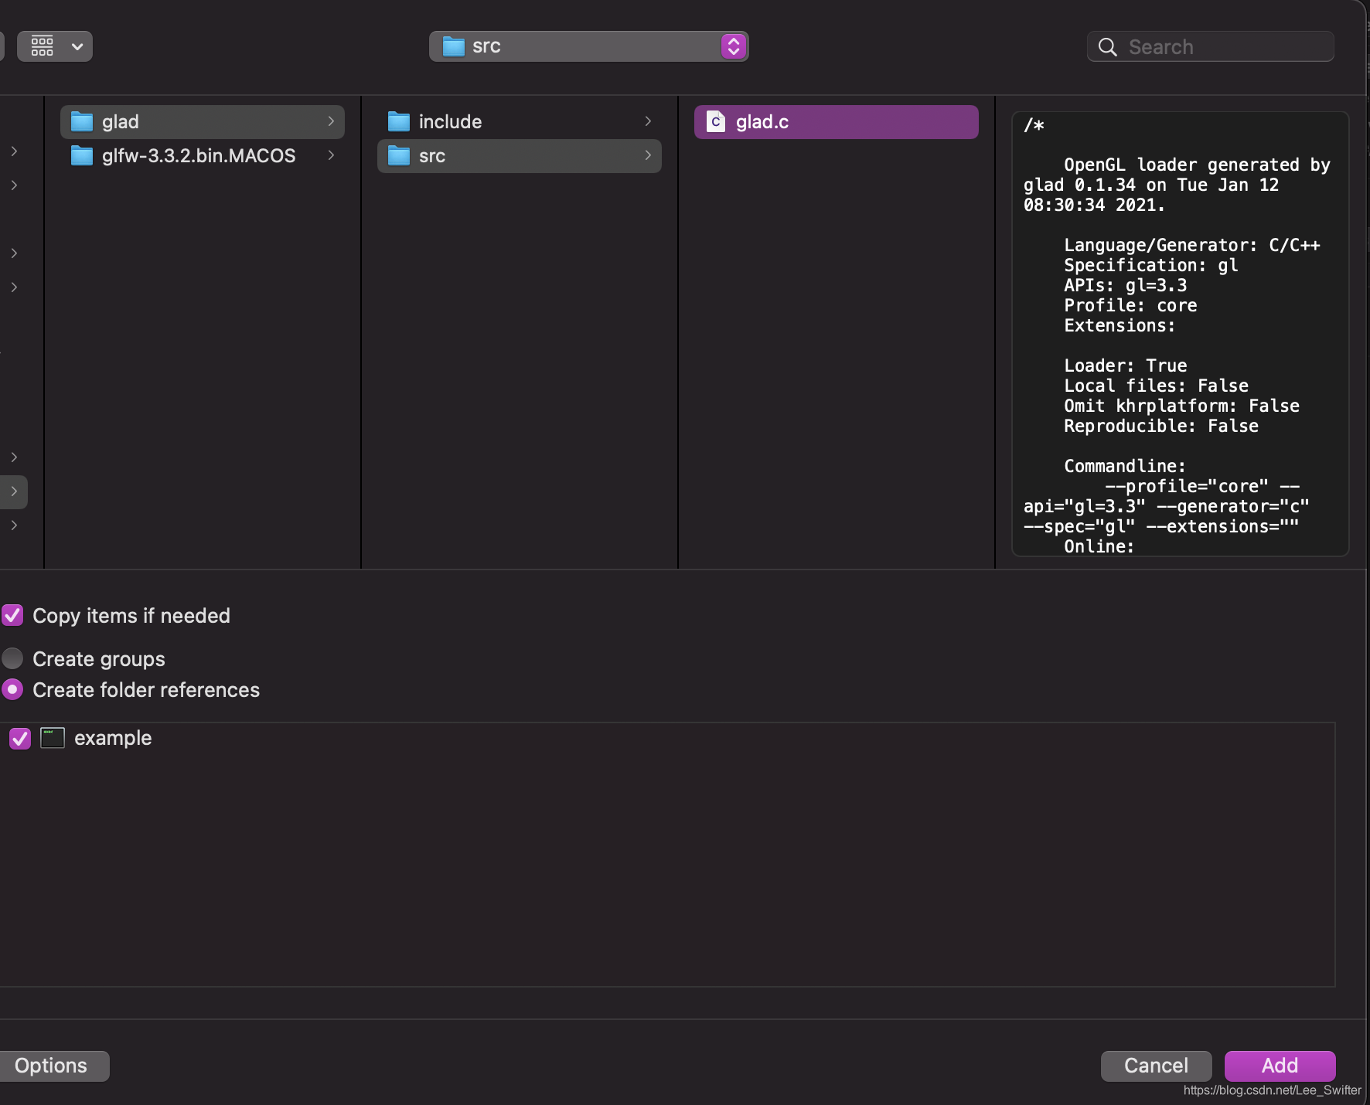The width and height of the screenshot is (1370, 1105).
Task: Click the glad.c file preview text
Action: click(1180, 335)
